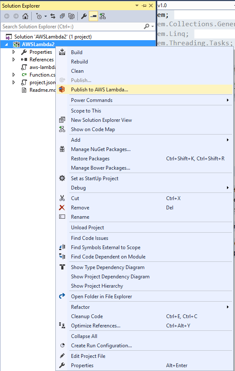Click Find Symbols External to Scope icon
The image size is (235, 371).
(62, 247)
